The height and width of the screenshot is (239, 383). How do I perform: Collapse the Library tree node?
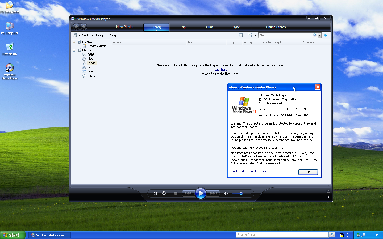pyautogui.click(x=74, y=50)
